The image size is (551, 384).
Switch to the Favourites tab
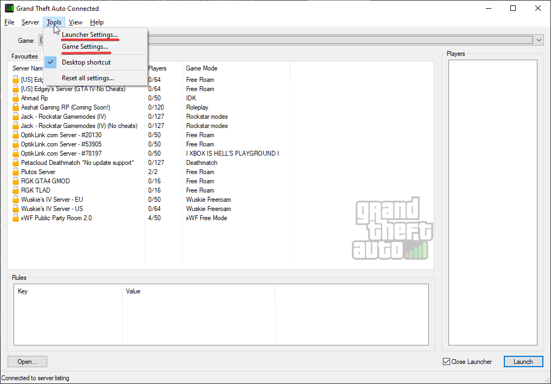click(x=24, y=56)
